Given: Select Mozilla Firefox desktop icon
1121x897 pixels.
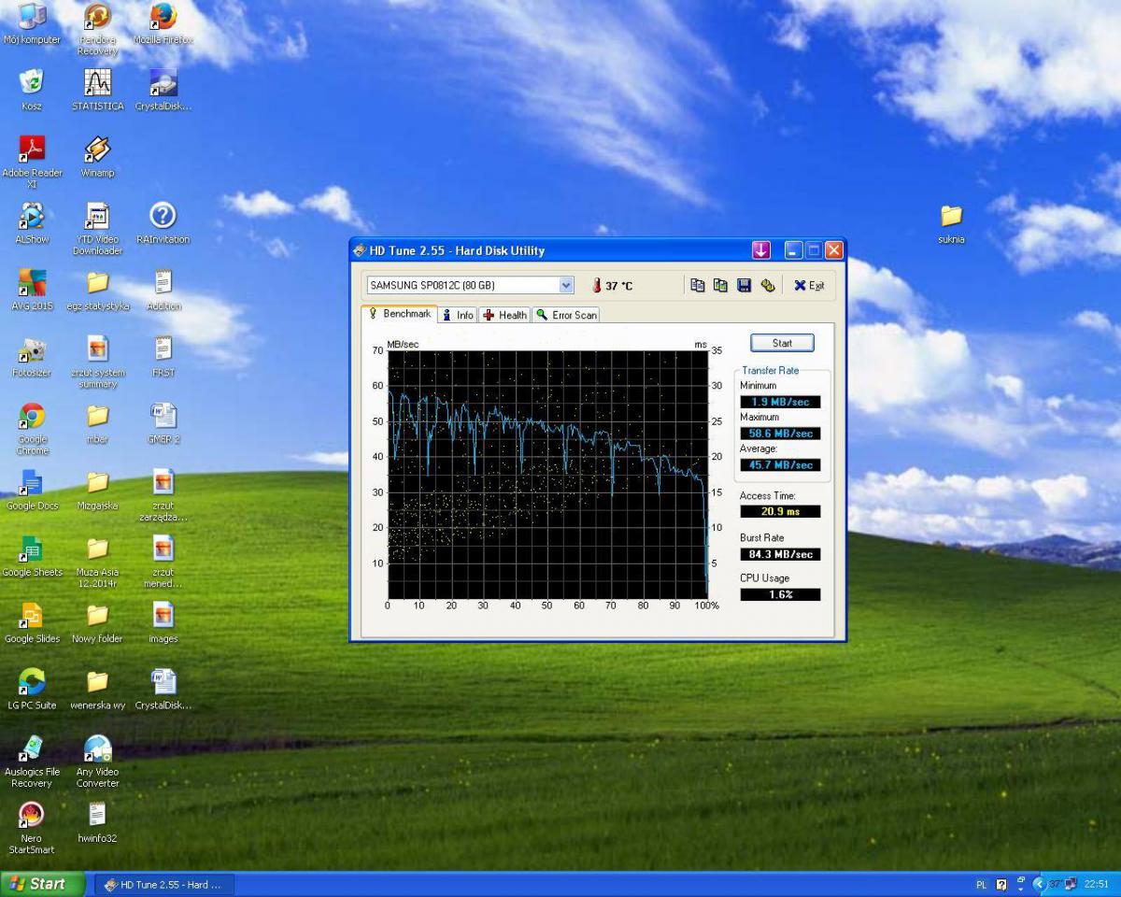Looking at the screenshot, I should pos(163,24).
